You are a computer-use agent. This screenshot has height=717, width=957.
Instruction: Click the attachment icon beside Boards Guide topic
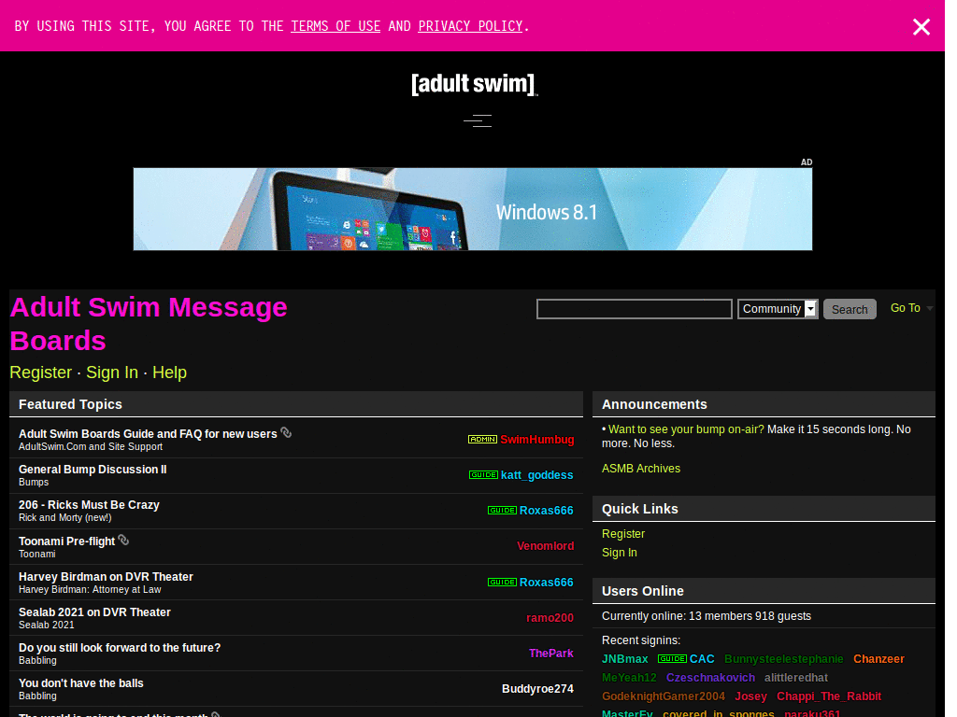tap(286, 433)
